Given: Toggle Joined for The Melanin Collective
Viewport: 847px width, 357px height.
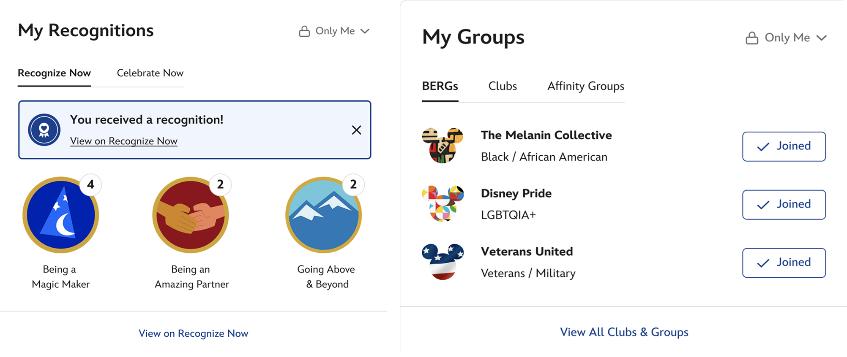Looking at the screenshot, I should tap(784, 146).
